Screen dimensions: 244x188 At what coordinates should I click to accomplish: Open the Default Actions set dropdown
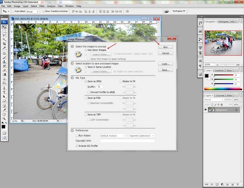tap(113, 136)
